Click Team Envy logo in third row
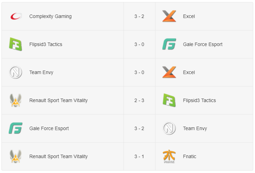Image resolution: width=255 pixels, height=173 pixels. click(16, 72)
